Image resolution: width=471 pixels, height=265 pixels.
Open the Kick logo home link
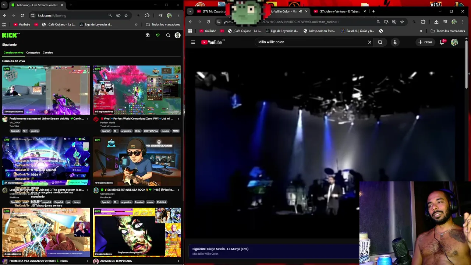click(11, 35)
